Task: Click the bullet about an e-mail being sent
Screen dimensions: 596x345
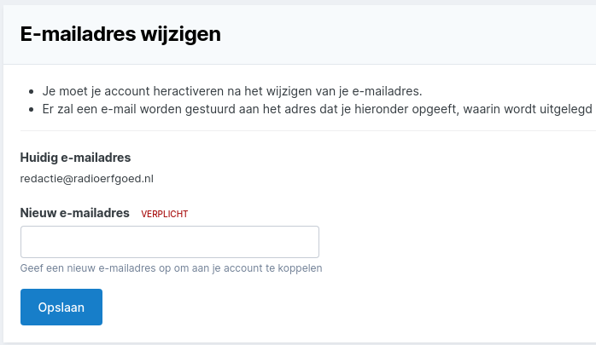Action: [316, 109]
